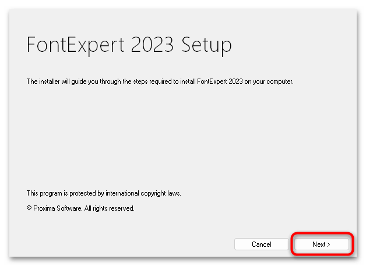Click "This program" in the copyright notice
The height and width of the screenshot is (266, 366).
tap(44, 193)
